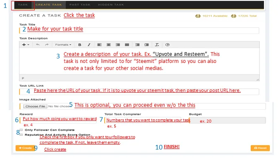Check Reputation And Activity Score Option box
The width and height of the screenshot is (278, 159).
coord(21,135)
